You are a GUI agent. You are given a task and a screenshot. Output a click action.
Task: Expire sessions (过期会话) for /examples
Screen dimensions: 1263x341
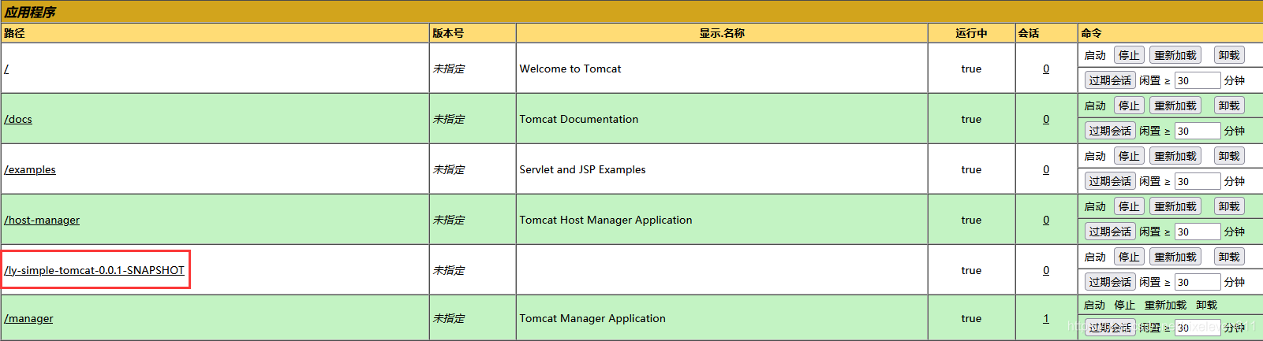tap(1110, 181)
